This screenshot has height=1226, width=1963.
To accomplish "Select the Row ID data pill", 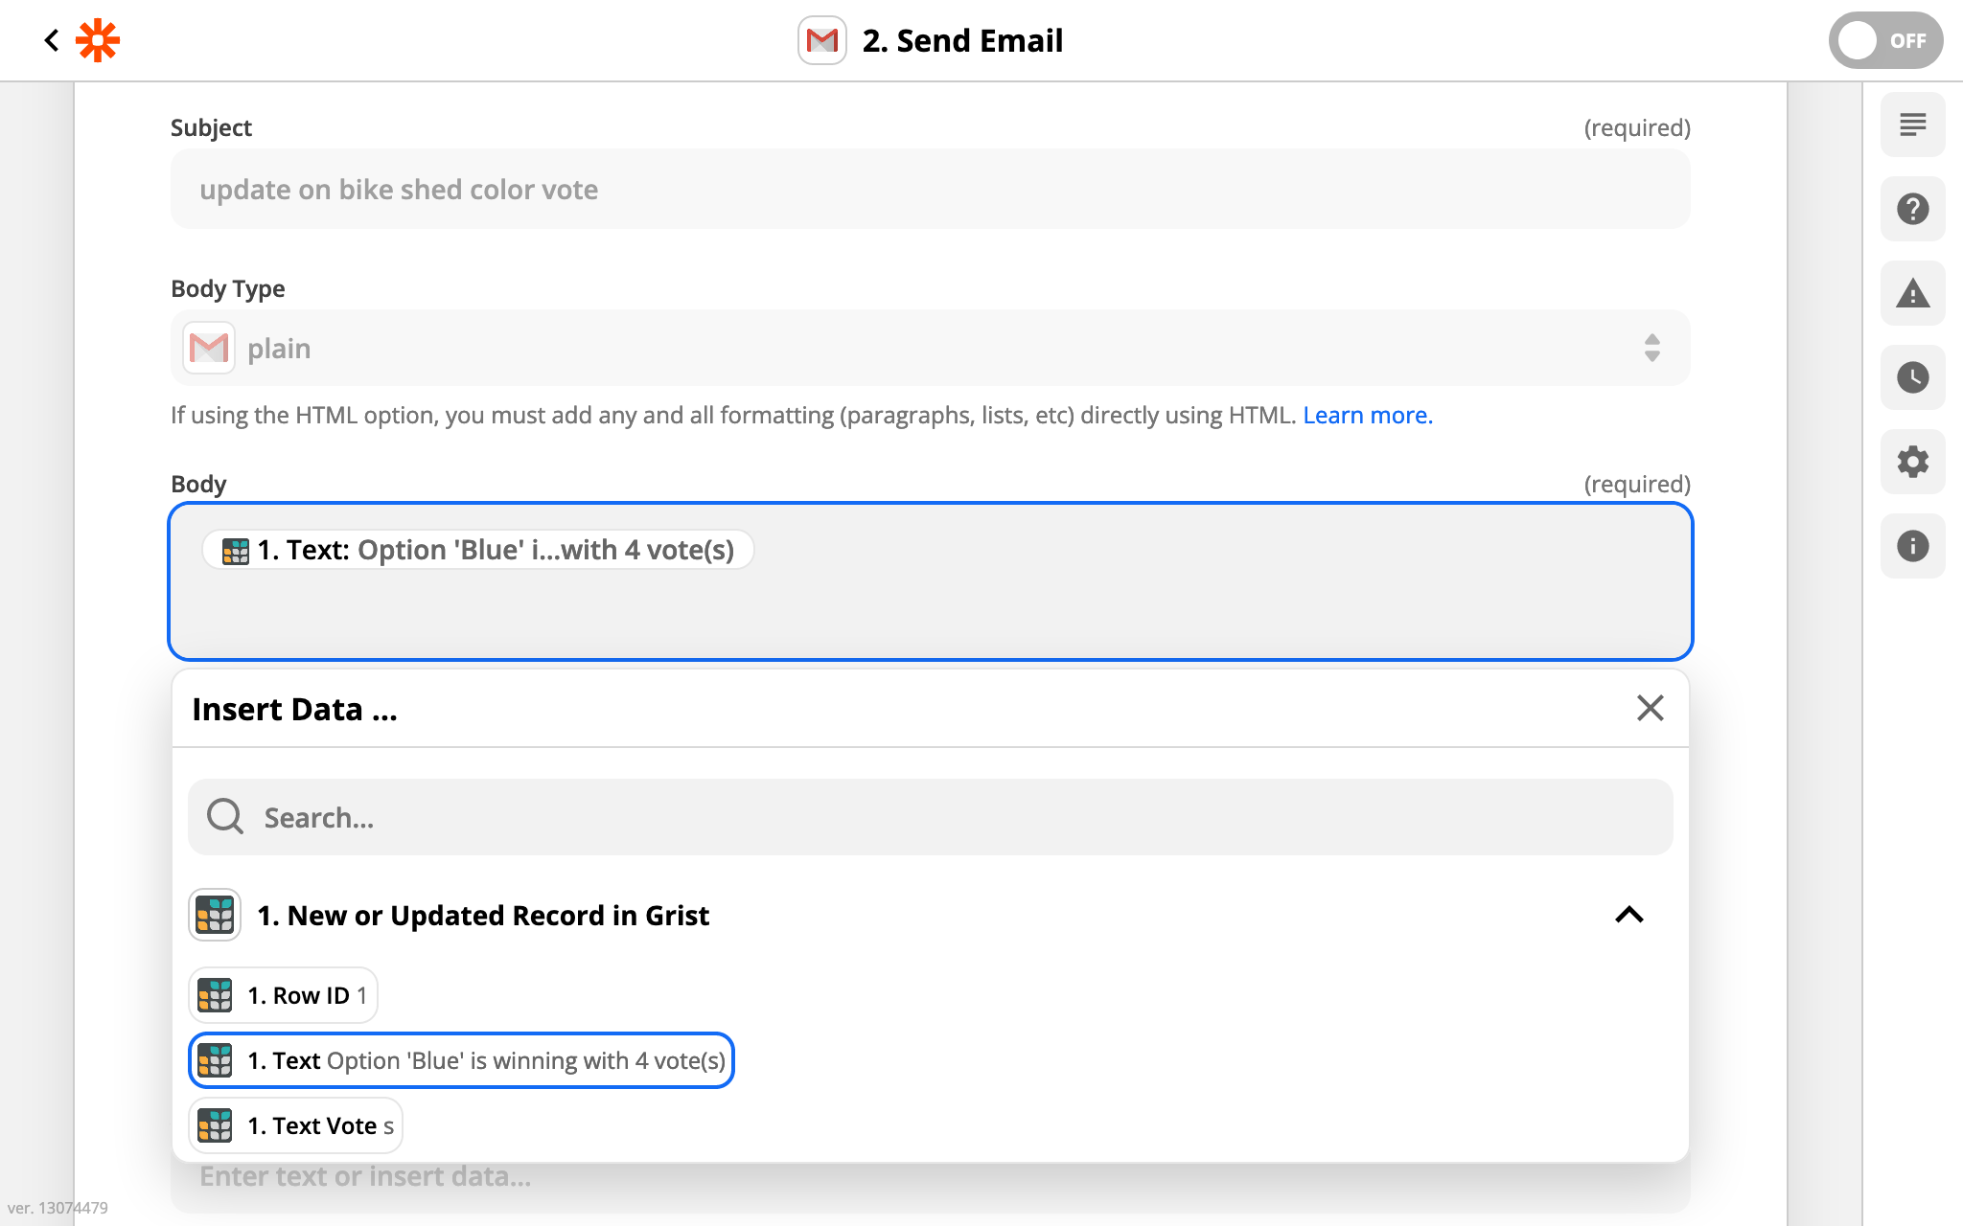I will (x=283, y=995).
